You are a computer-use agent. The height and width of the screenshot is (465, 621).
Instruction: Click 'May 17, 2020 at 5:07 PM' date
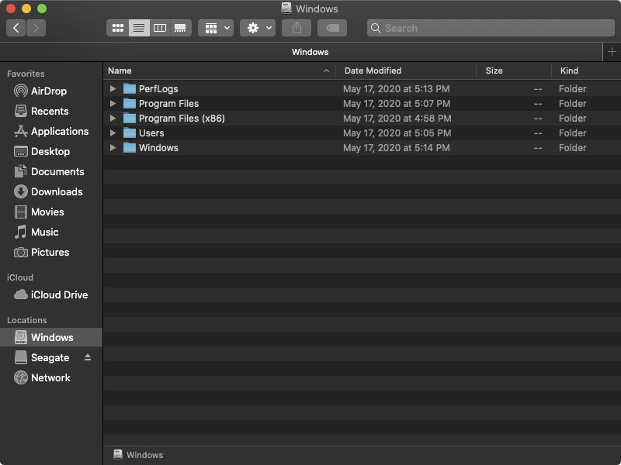click(397, 104)
